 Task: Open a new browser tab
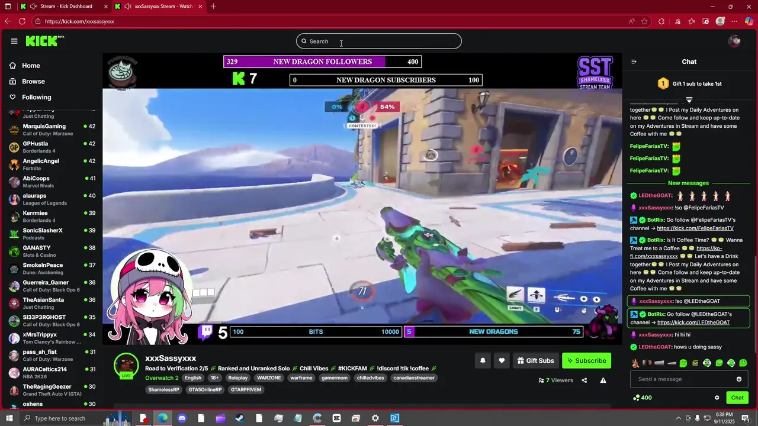[x=213, y=7]
